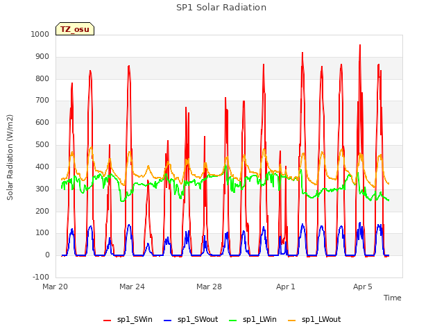Click the red sp1_SWin legend swatch
The image size is (444, 333).
click(x=107, y=321)
